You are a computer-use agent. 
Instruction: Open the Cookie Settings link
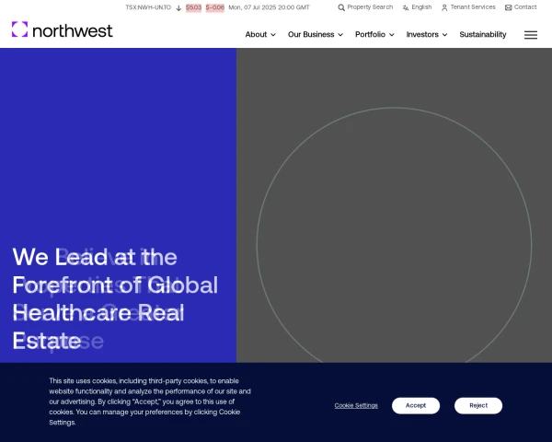point(356,406)
